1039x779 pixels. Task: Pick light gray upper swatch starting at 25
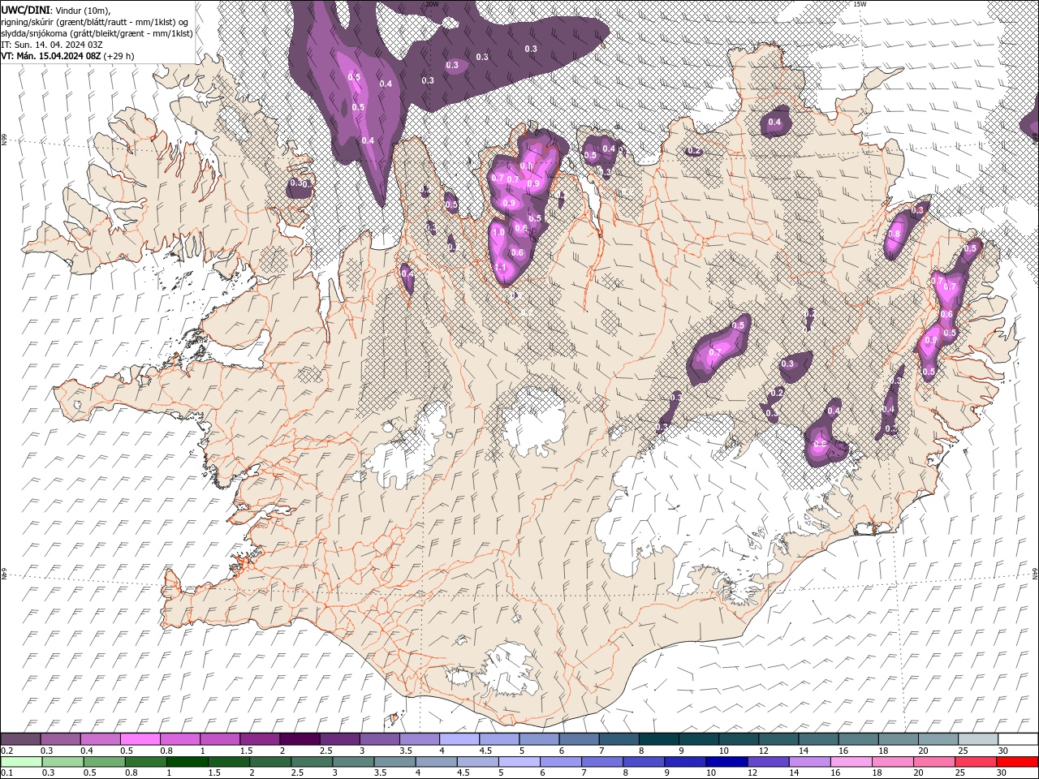[x=978, y=739]
